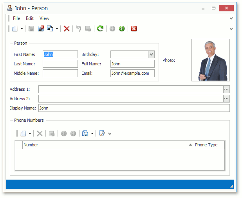
Task: Click the Address 1 ellipsis button
Action: click(226, 89)
